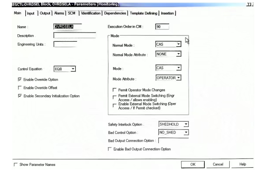The width and height of the screenshot is (277, 173).
Task: Select the SCM tab
Action: pyautogui.click(x=71, y=13)
